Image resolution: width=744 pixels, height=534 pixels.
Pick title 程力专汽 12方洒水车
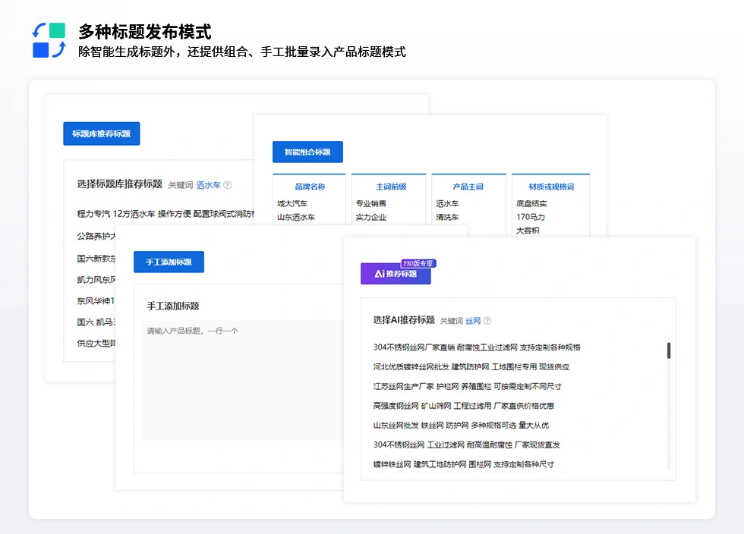[166, 214]
